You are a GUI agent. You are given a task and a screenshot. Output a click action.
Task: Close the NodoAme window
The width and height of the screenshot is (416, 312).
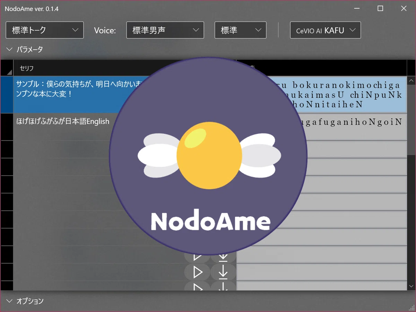404,9
